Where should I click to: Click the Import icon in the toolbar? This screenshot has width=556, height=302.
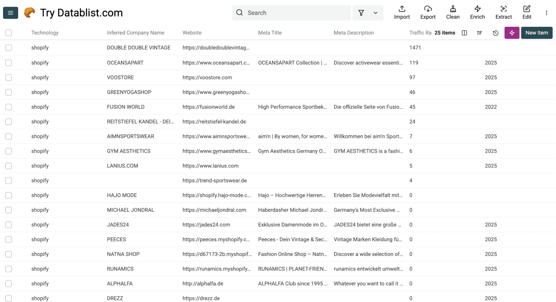pyautogui.click(x=402, y=12)
